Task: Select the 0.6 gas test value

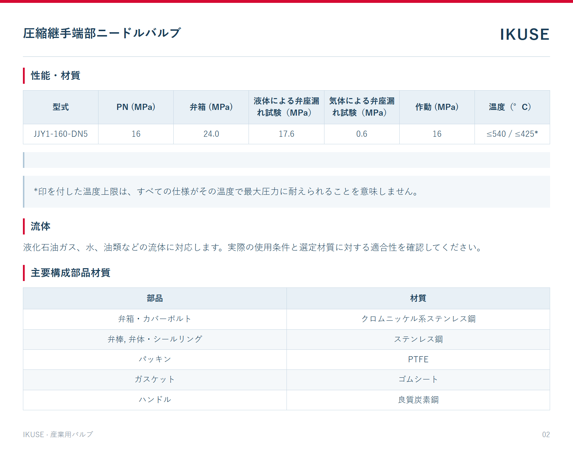Action: 362,134
